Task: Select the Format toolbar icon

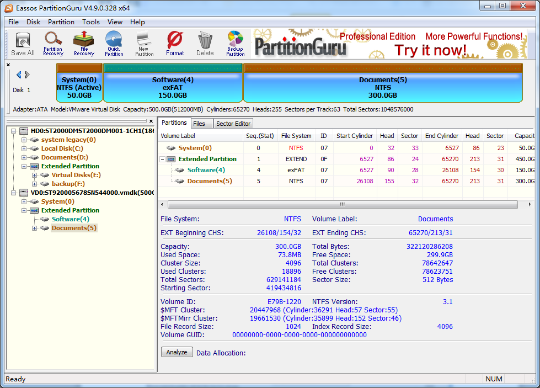Action: 175,44
